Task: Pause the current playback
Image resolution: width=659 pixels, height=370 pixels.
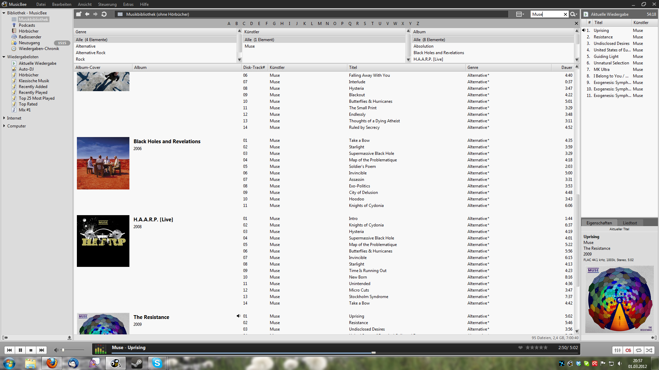Action: [x=20, y=350]
